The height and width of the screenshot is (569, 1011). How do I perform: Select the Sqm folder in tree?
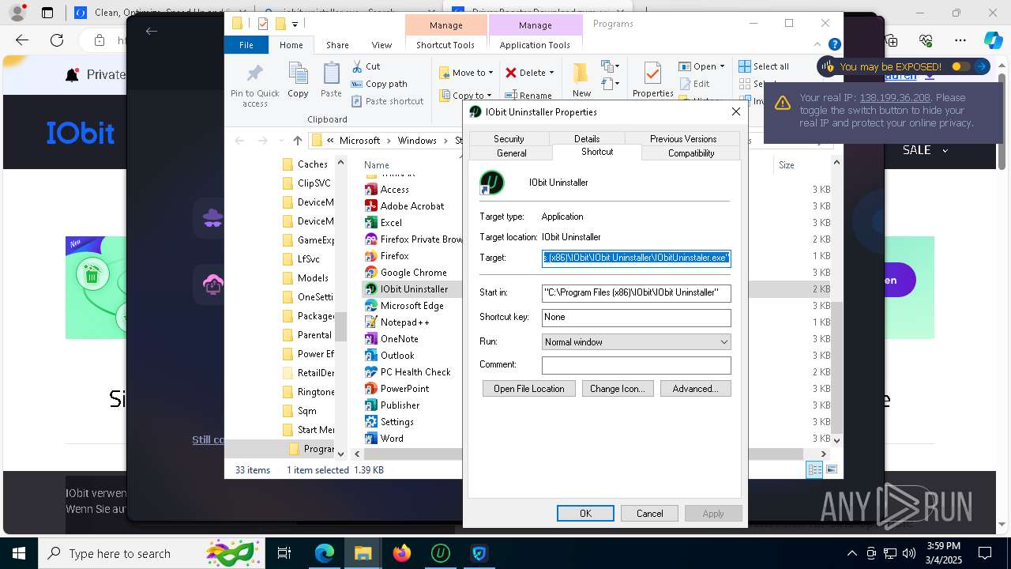tap(299, 411)
